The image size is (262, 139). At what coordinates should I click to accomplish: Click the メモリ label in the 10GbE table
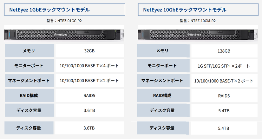[x=163, y=51]
